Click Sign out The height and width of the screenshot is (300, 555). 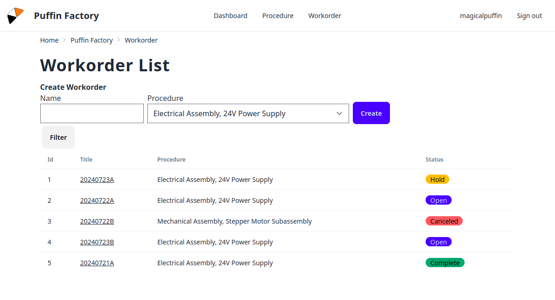click(529, 15)
